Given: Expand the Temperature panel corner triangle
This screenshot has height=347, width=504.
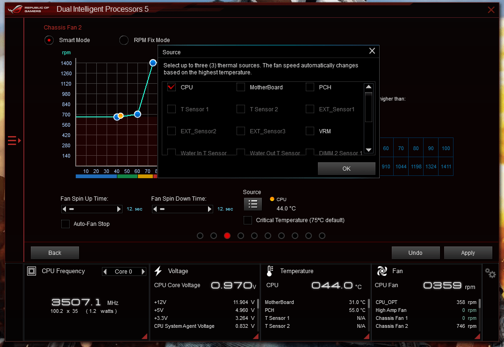Looking at the screenshot, I should (367, 336).
